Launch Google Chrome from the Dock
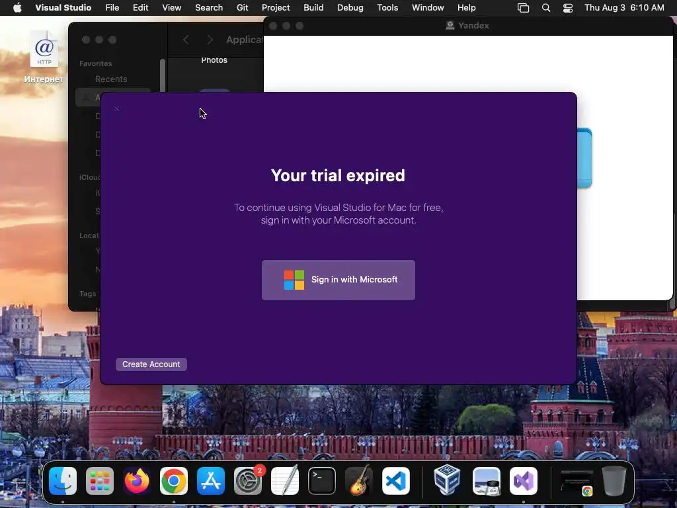Screen dimensions: 677x508 pyautogui.click(x=174, y=481)
